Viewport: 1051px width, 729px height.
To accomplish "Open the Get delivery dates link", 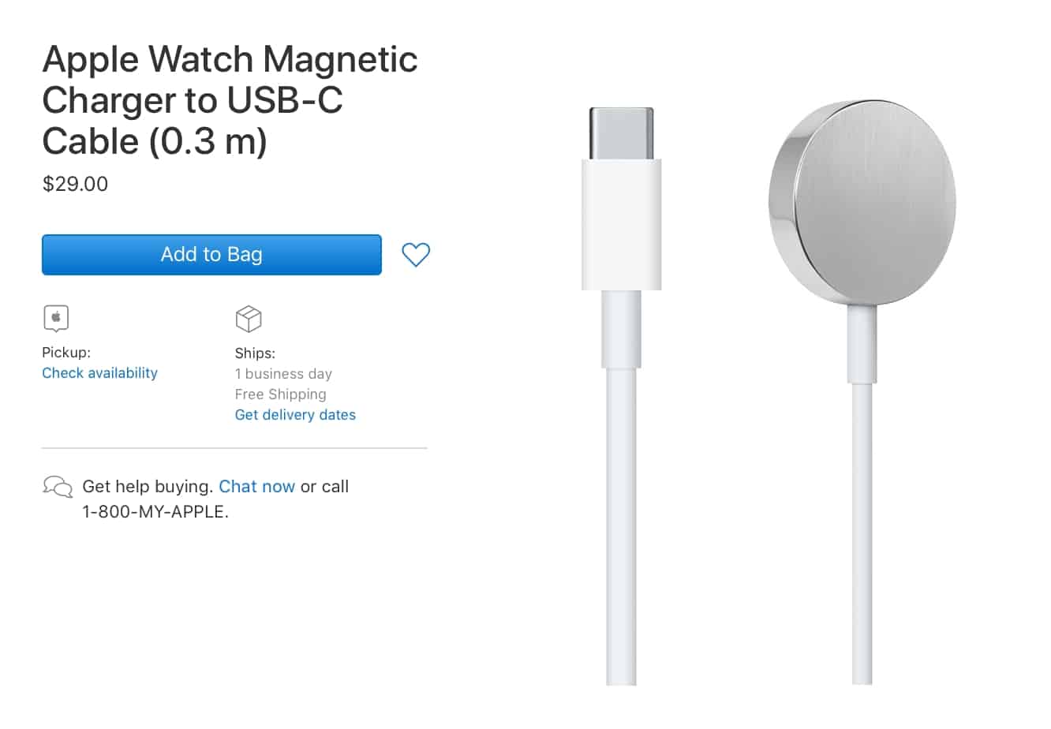I will pyautogui.click(x=295, y=415).
